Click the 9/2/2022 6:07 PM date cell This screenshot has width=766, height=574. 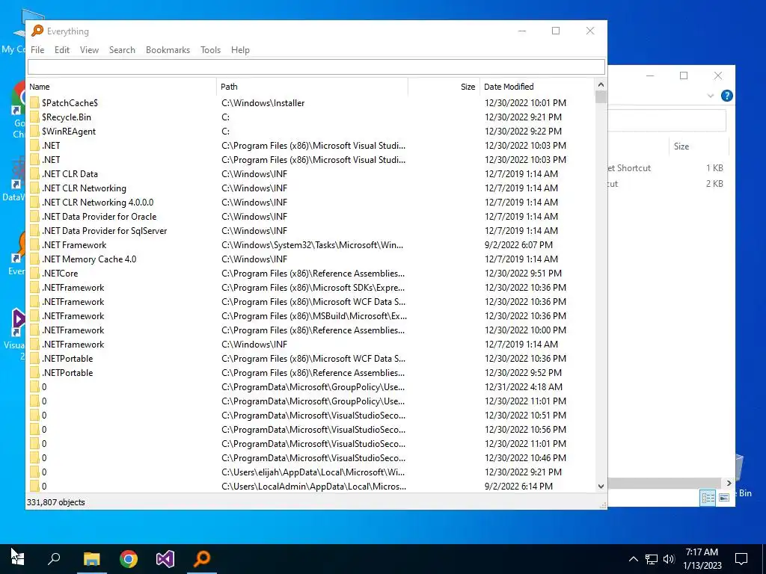point(518,245)
